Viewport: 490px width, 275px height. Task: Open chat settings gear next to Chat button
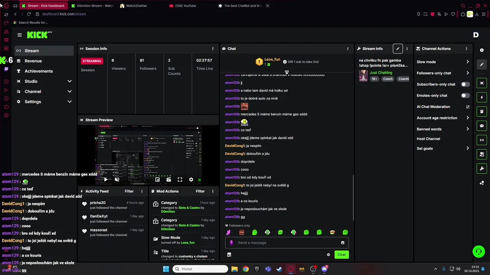click(x=328, y=255)
